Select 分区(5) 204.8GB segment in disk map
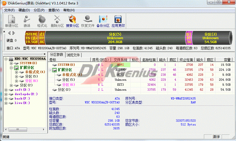Screen dimensions: 236x141 [115, 38]
